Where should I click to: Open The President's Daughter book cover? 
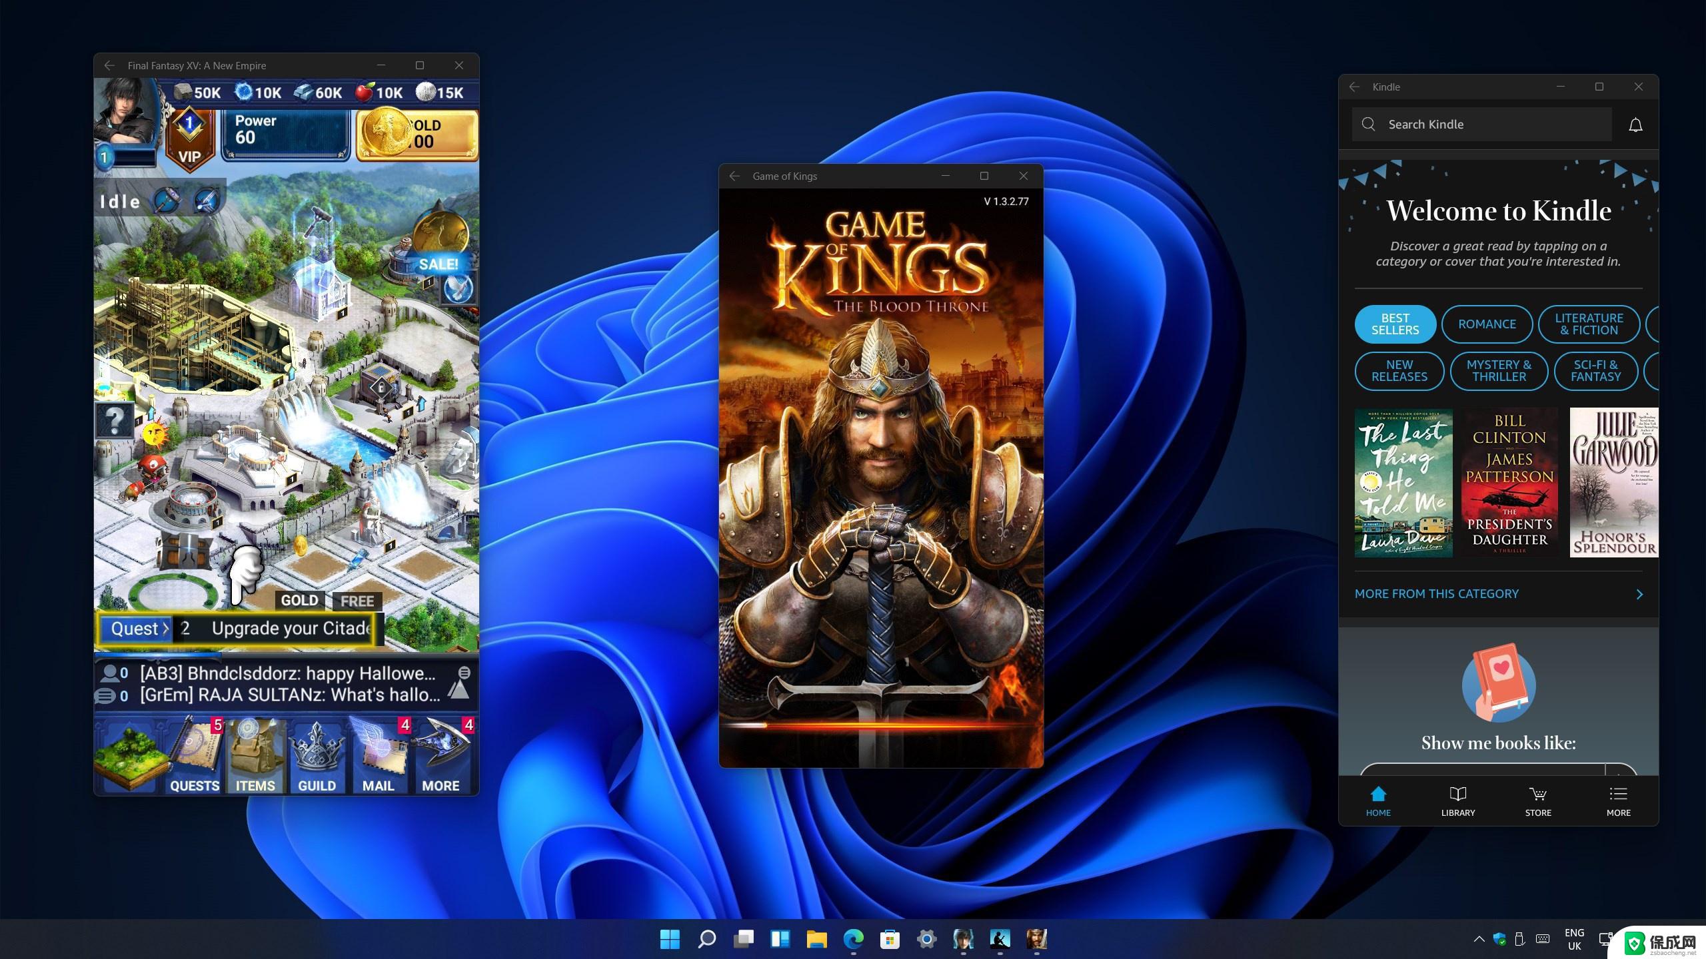click(1509, 483)
